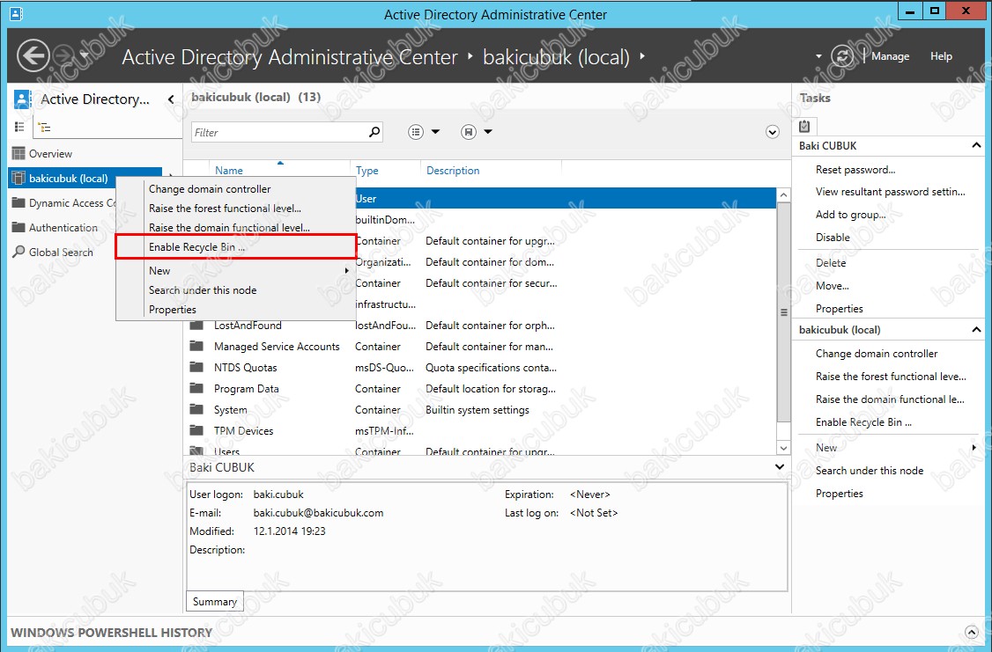Open the navigation history dropdown arrow
Image resolution: width=992 pixels, height=652 pixels.
(85, 55)
